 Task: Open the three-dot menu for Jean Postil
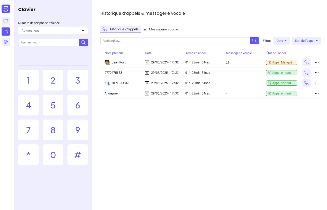[x=317, y=62]
